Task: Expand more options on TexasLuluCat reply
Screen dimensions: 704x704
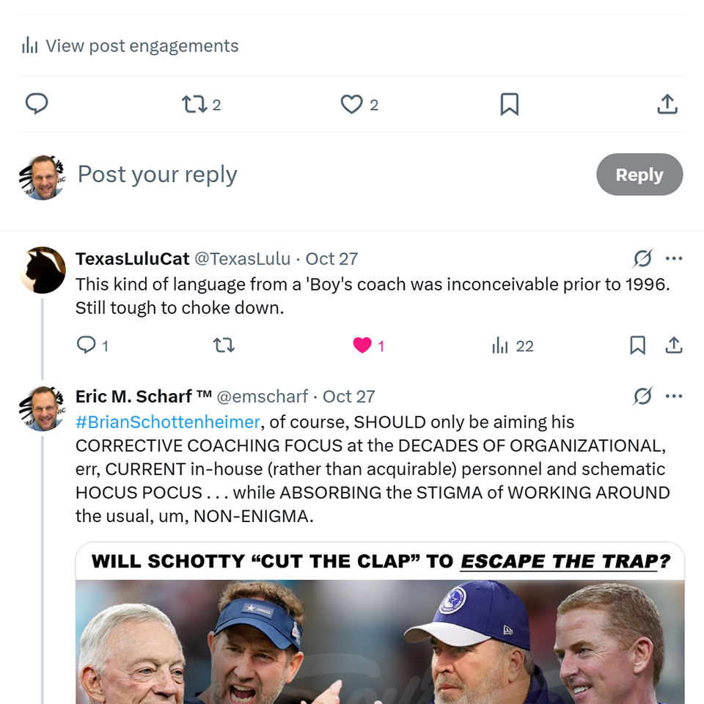Action: [674, 258]
